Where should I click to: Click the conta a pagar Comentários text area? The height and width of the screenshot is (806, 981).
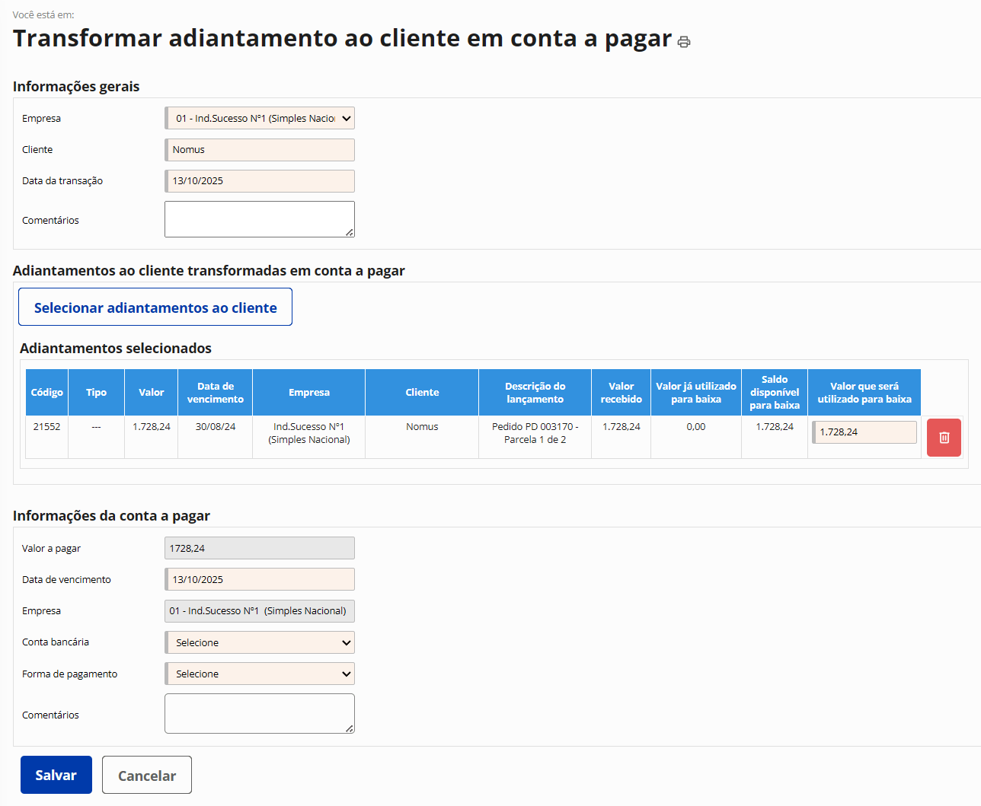pos(260,714)
